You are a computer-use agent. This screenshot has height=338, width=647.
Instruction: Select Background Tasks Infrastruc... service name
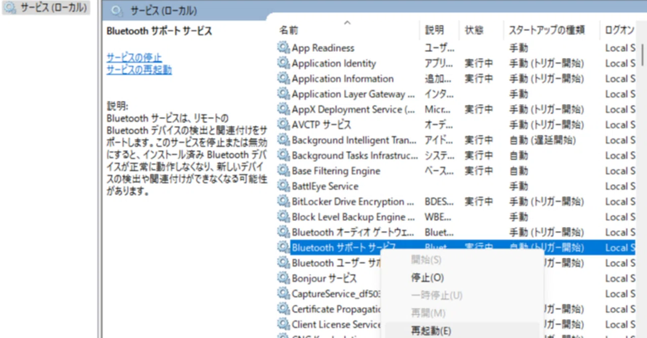355,155
